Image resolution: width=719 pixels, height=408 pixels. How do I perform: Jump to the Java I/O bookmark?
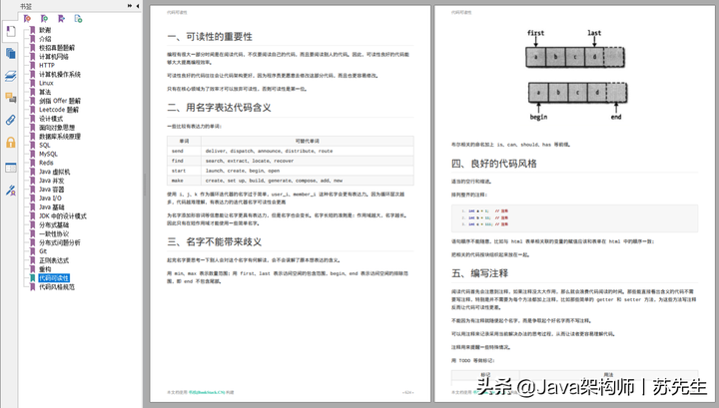tap(50, 199)
